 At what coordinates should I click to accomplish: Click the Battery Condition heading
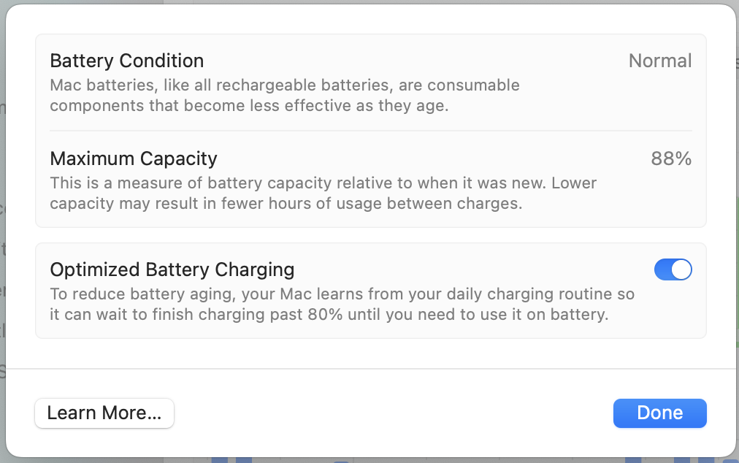126,61
